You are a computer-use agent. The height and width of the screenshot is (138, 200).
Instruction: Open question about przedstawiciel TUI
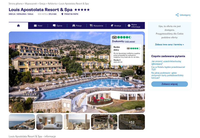[x=168, y=68]
